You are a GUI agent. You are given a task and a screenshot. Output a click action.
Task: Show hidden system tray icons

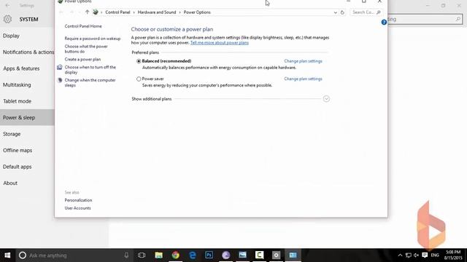[400, 255]
